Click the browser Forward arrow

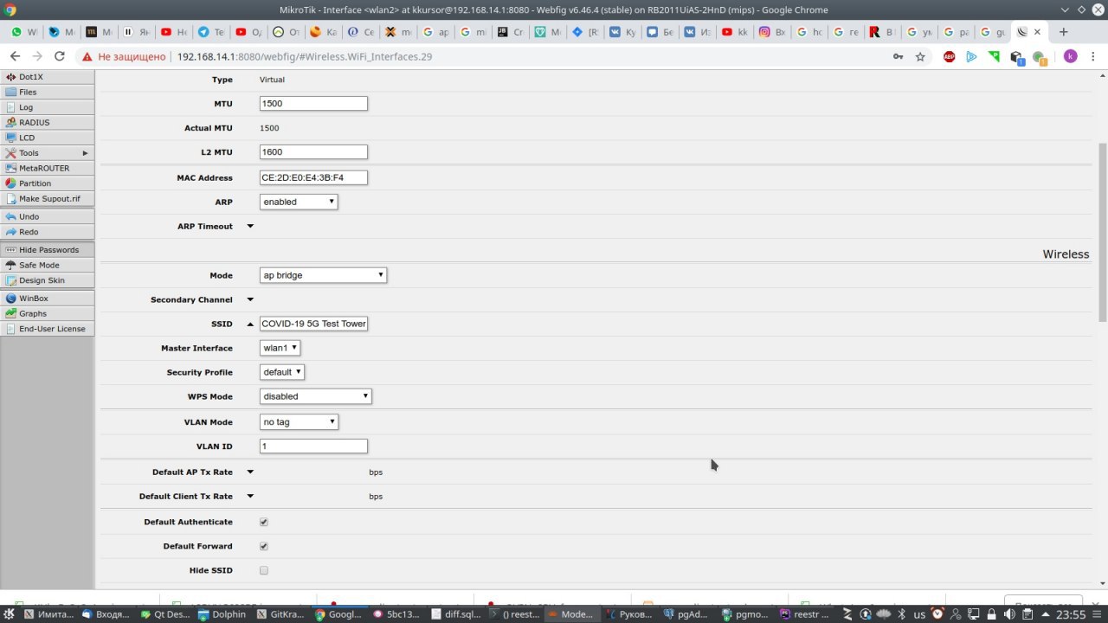pyautogui.click(x=37, y=56)
